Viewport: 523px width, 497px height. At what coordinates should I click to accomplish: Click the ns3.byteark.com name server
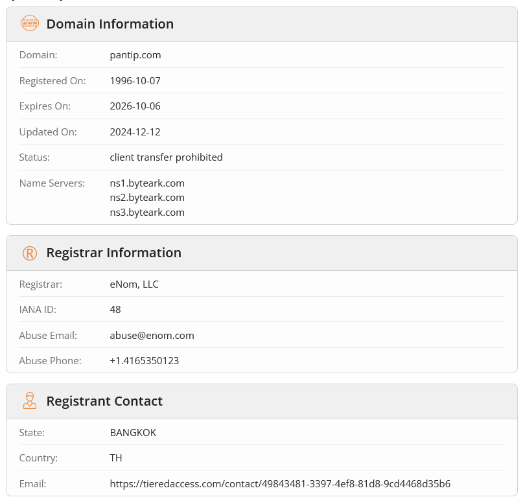(x=147, y=212)
